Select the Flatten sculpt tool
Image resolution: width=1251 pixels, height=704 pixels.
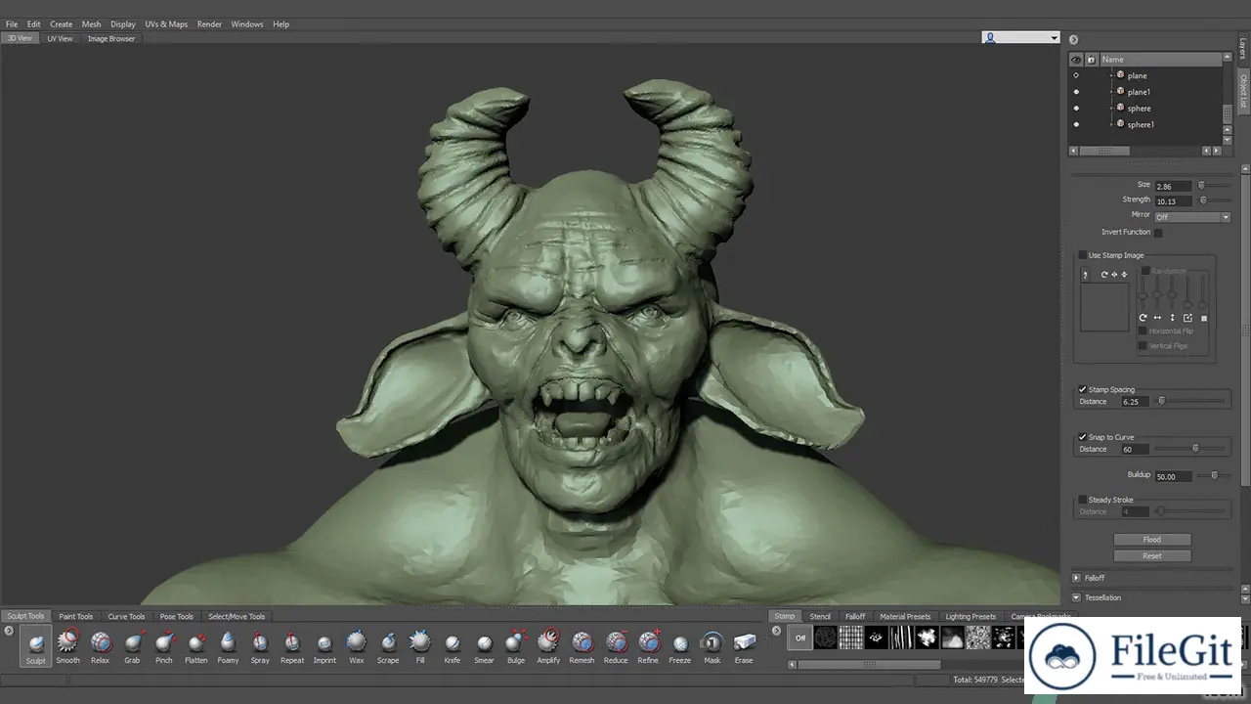[x=196, y=647]
